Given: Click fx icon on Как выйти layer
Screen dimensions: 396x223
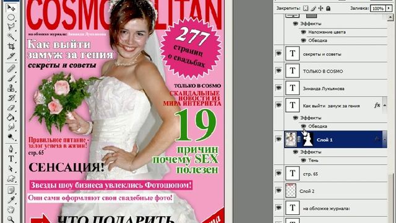Looking at the screenshot, I should [377, 105].
